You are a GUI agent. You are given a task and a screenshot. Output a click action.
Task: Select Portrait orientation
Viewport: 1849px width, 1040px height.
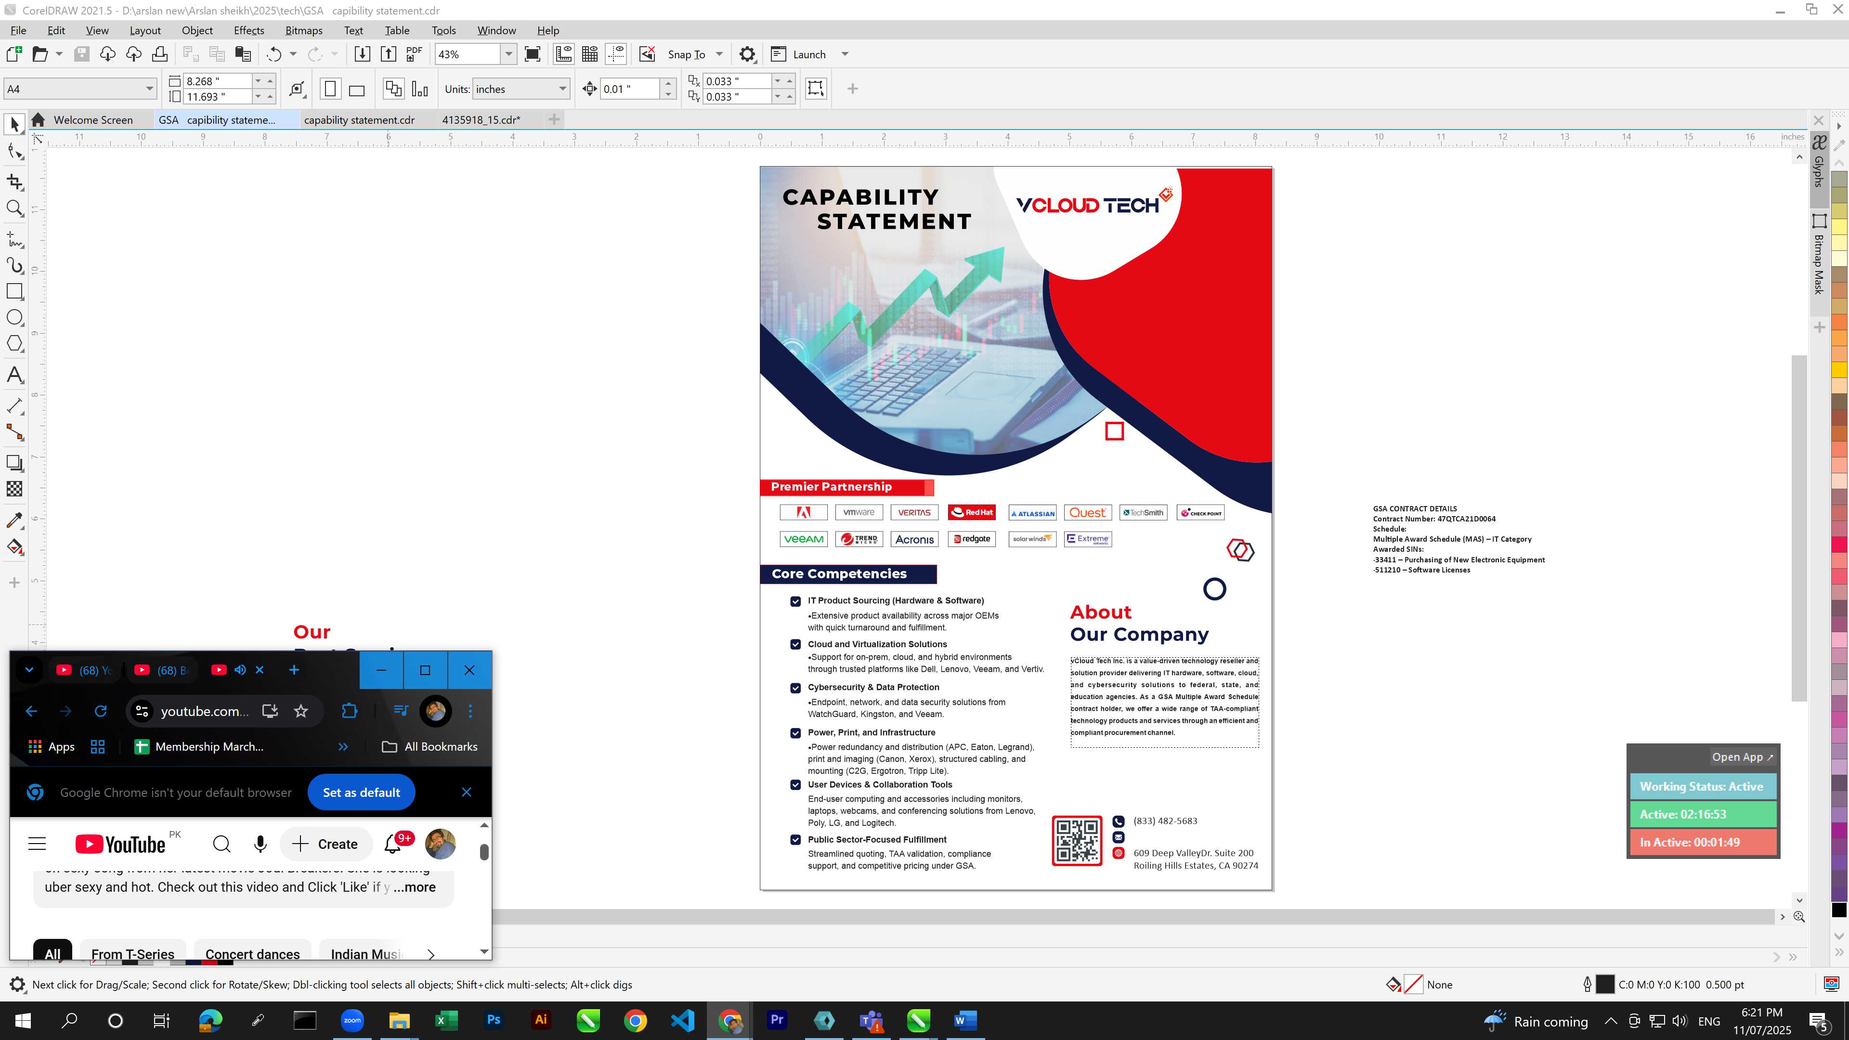(330, 89)
